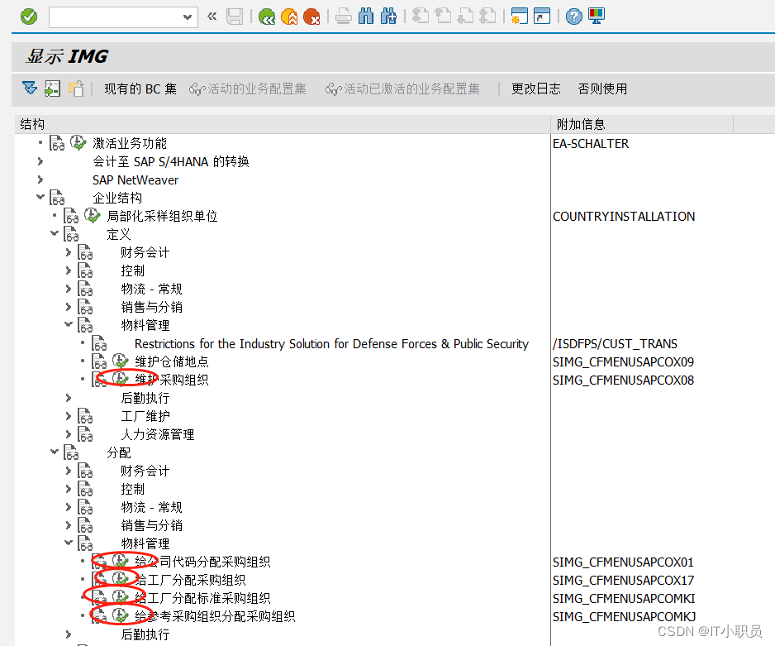
Task: Click the Print icon
Action: click(344, 17)
